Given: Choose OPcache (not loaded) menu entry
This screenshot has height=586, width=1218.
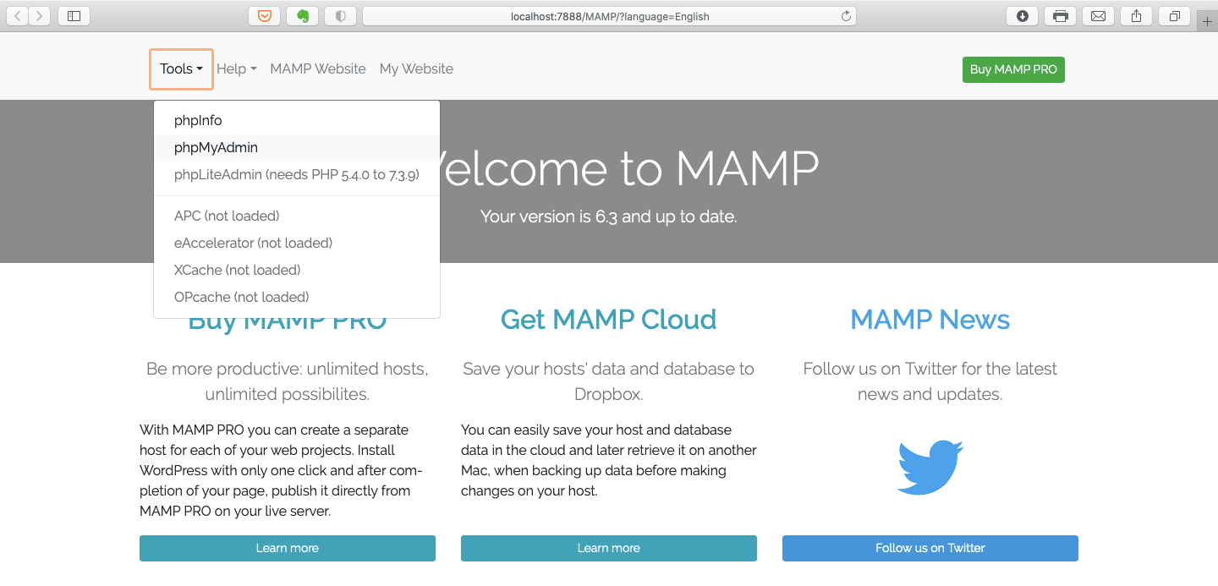Looking at the screenshot, I should (241, 297).
